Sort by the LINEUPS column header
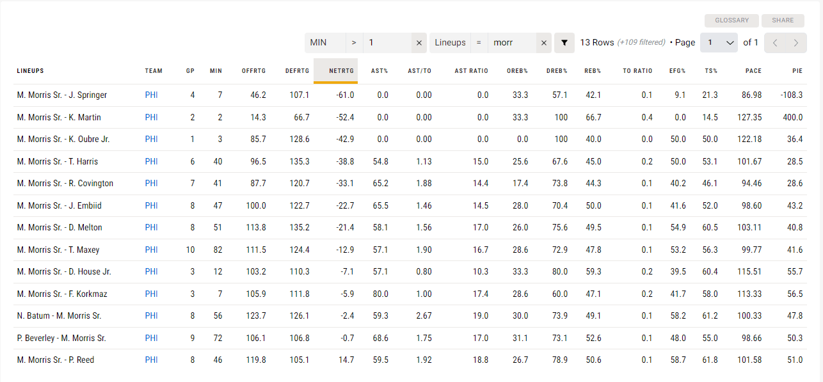 point(30,71)
